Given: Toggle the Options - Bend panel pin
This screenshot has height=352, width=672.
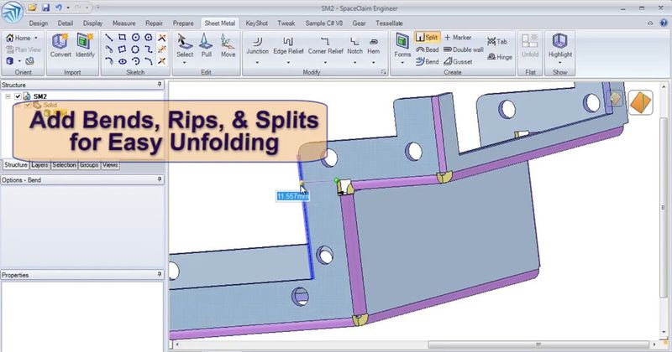Looking at the screenshot, I should click(x=160, y=179).
